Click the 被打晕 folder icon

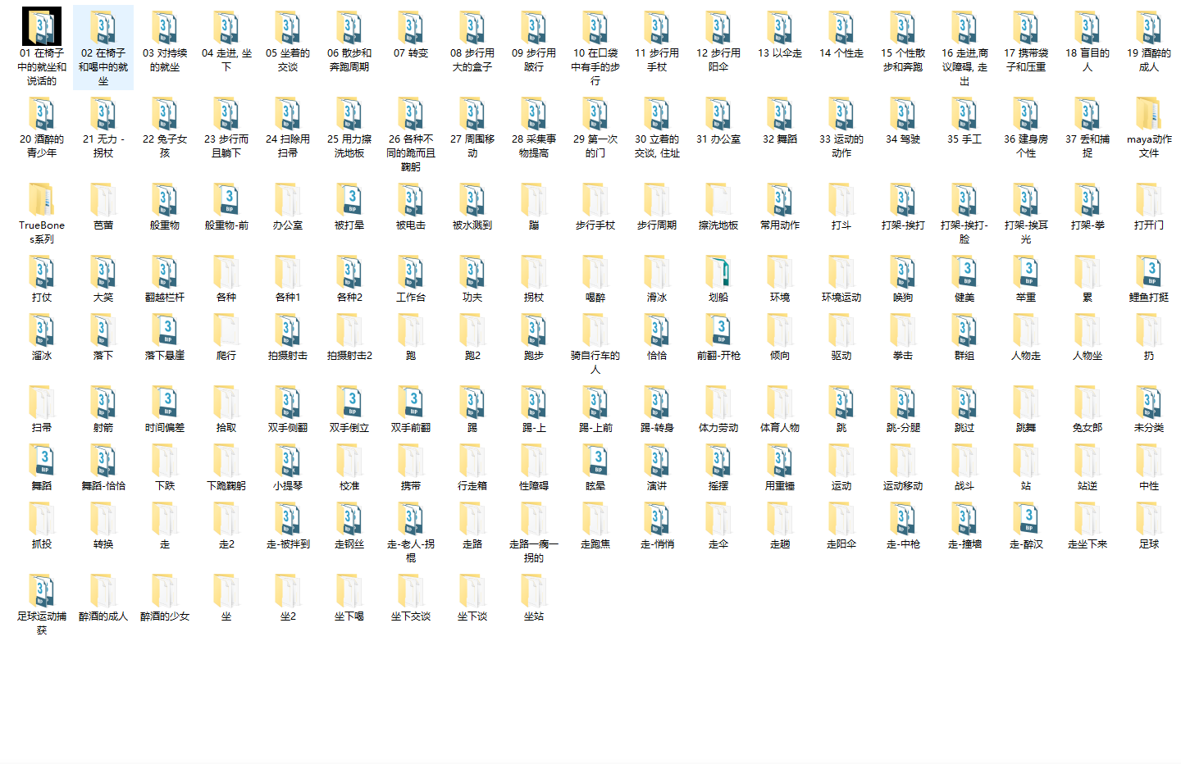(x=349, y=199)
